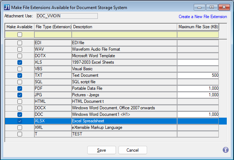Select 'HTML Document t' description
Viewport: 234px width, 160px height.
point(124,102)
